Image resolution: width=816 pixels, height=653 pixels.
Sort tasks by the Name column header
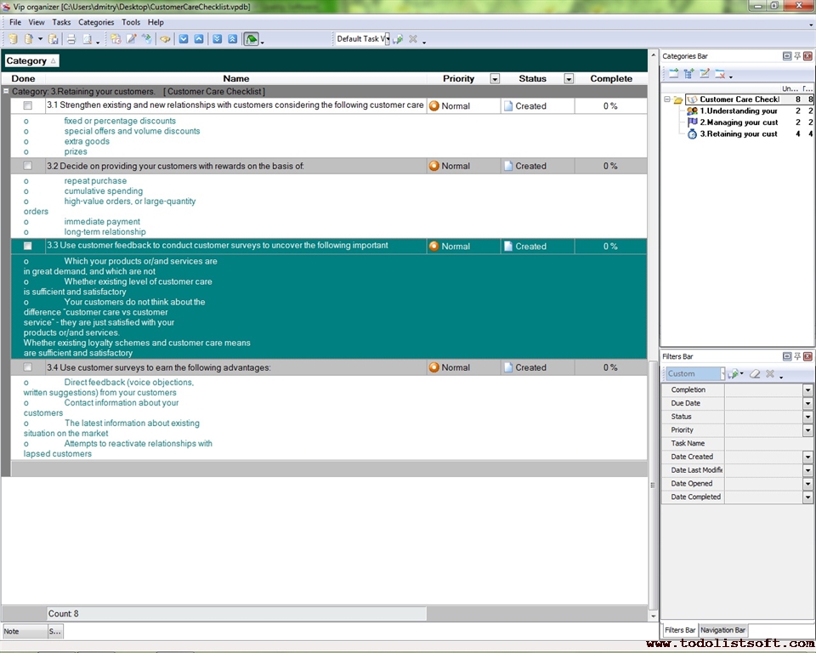(x=236, y=79)
